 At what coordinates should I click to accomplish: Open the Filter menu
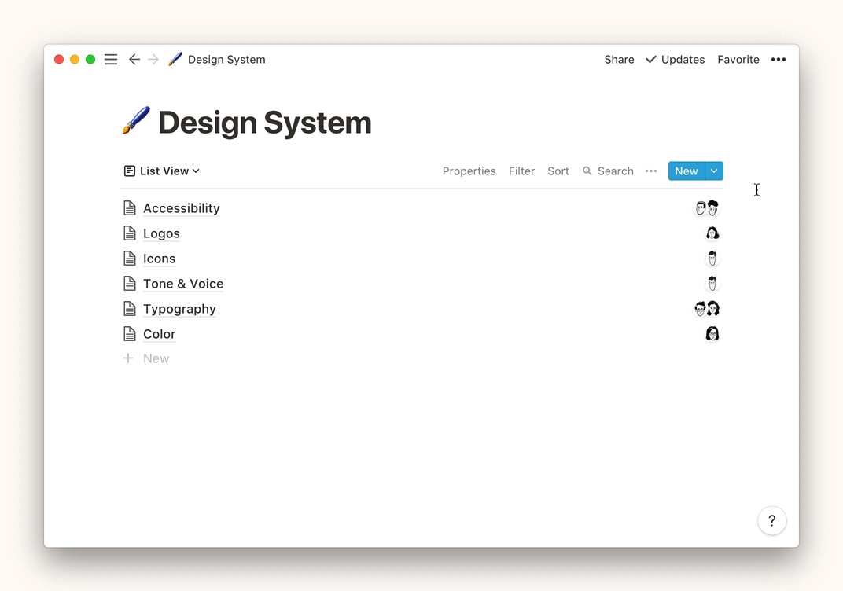[521, 171]
